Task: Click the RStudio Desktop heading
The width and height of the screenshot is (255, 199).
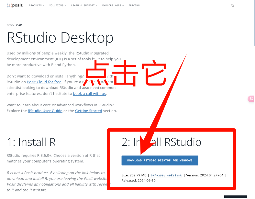Action: (x=60, y=38)
